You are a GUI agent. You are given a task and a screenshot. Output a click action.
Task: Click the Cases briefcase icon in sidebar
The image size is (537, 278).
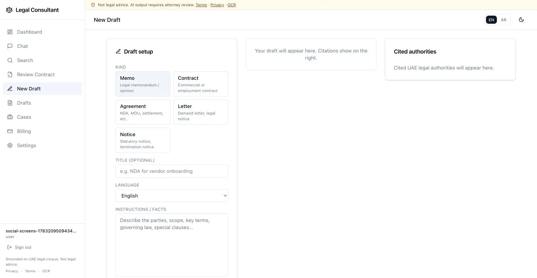tap(10, 117)
